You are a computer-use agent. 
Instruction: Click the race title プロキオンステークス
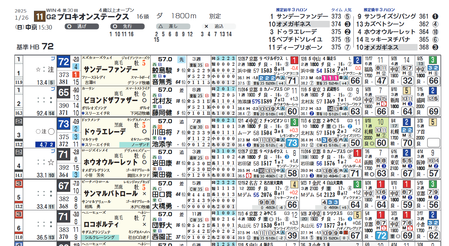coord(94,17)
